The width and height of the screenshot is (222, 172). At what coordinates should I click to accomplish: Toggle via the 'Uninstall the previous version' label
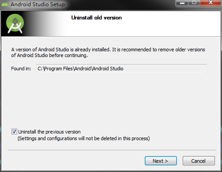click(49, 132)
